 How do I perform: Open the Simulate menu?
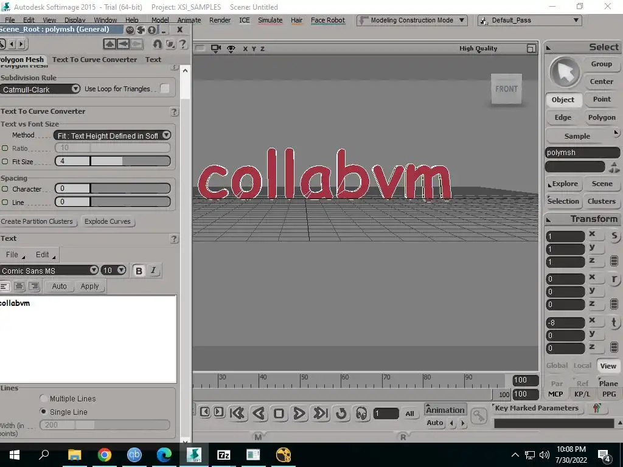[270, 20]
